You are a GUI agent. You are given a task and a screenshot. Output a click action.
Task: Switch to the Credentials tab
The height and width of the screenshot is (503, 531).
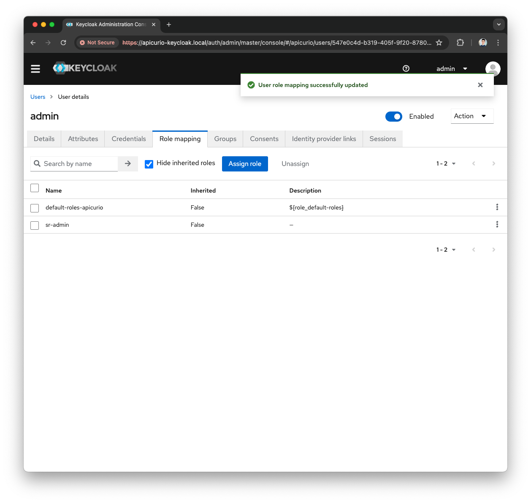(128, 139)
